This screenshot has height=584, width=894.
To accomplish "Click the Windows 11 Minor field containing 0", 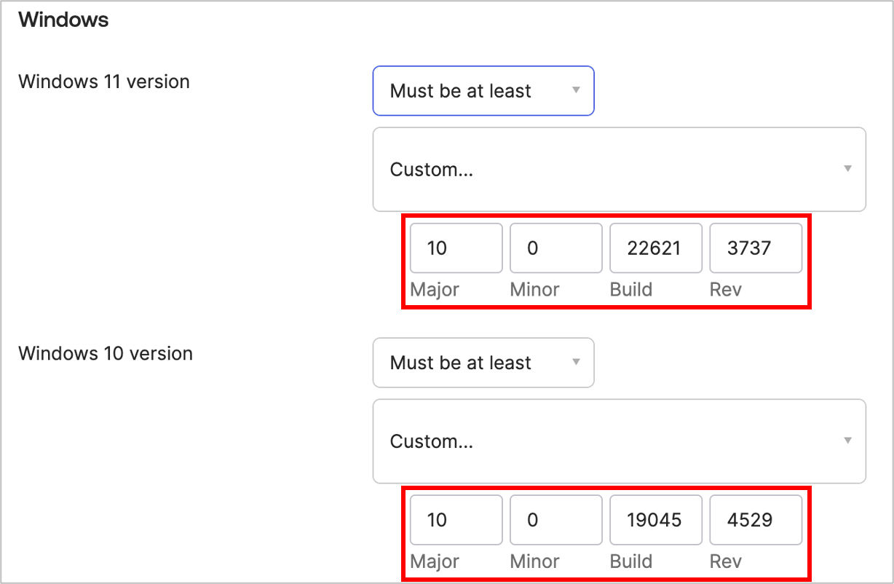I will pyautogui.click(x=555, y=248).
